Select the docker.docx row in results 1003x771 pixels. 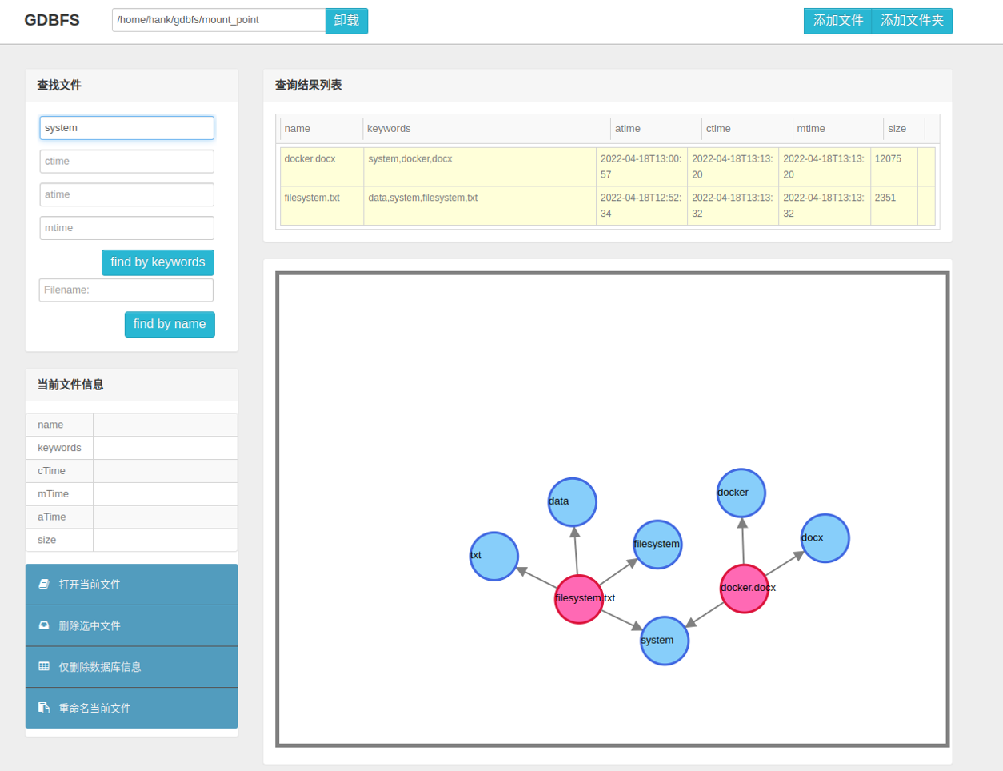(x=321, y=166)
